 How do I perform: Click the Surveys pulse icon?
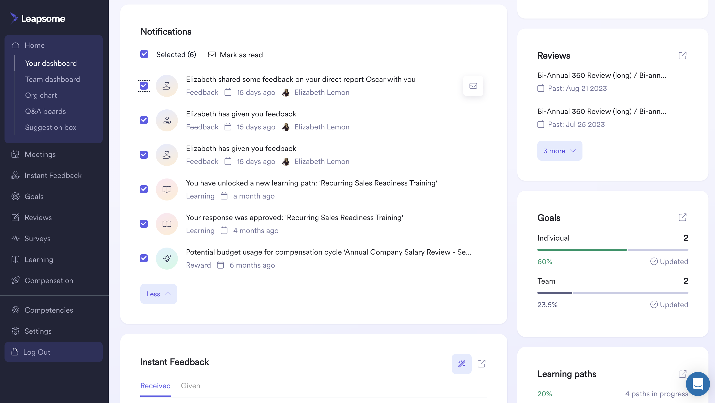click(x=16, y=238)
